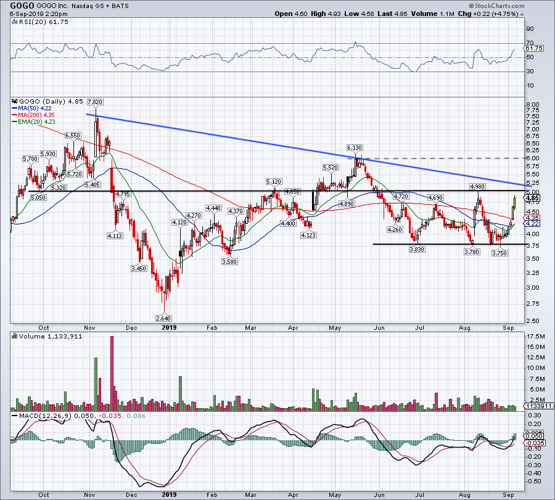Image resolution: width=555 pixels, height=500 pixels.
Task: Click the 1133911 volume tag on right axis
Action: pos(540,406)
